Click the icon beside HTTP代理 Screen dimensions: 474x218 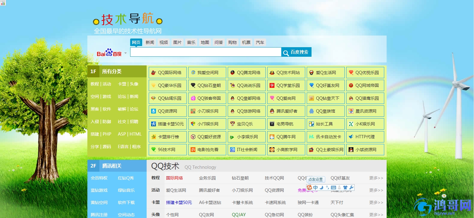[x=351, y=137]
